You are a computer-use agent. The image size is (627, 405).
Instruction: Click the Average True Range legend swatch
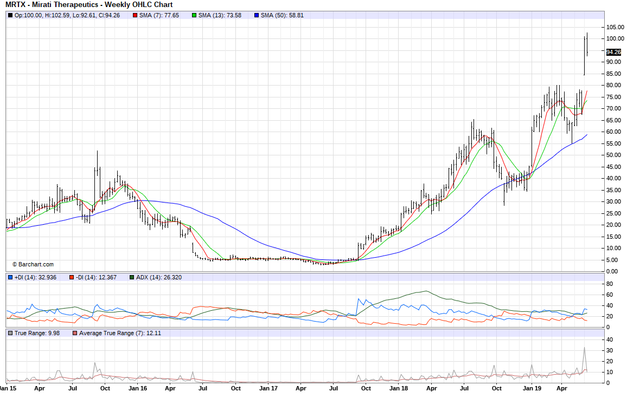pyautogui.click(x=75, y=333)
